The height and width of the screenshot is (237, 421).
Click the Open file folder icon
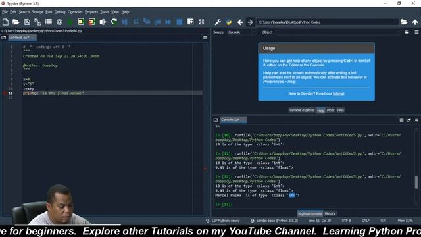[x=16, y=22]
